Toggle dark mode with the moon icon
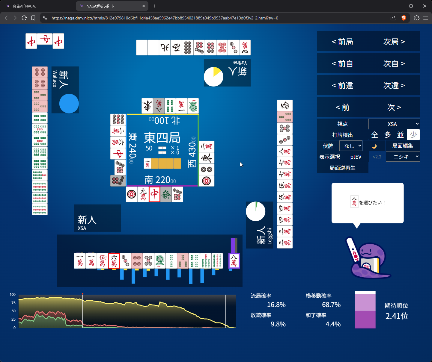The height and width of the screenshot is (362, 432). [x=374, y=146]
